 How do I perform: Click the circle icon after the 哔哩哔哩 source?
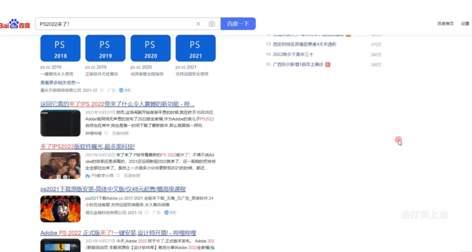[106, 133]
